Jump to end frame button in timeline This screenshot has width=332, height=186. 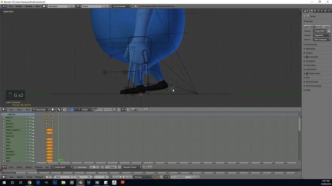(131, 177)
